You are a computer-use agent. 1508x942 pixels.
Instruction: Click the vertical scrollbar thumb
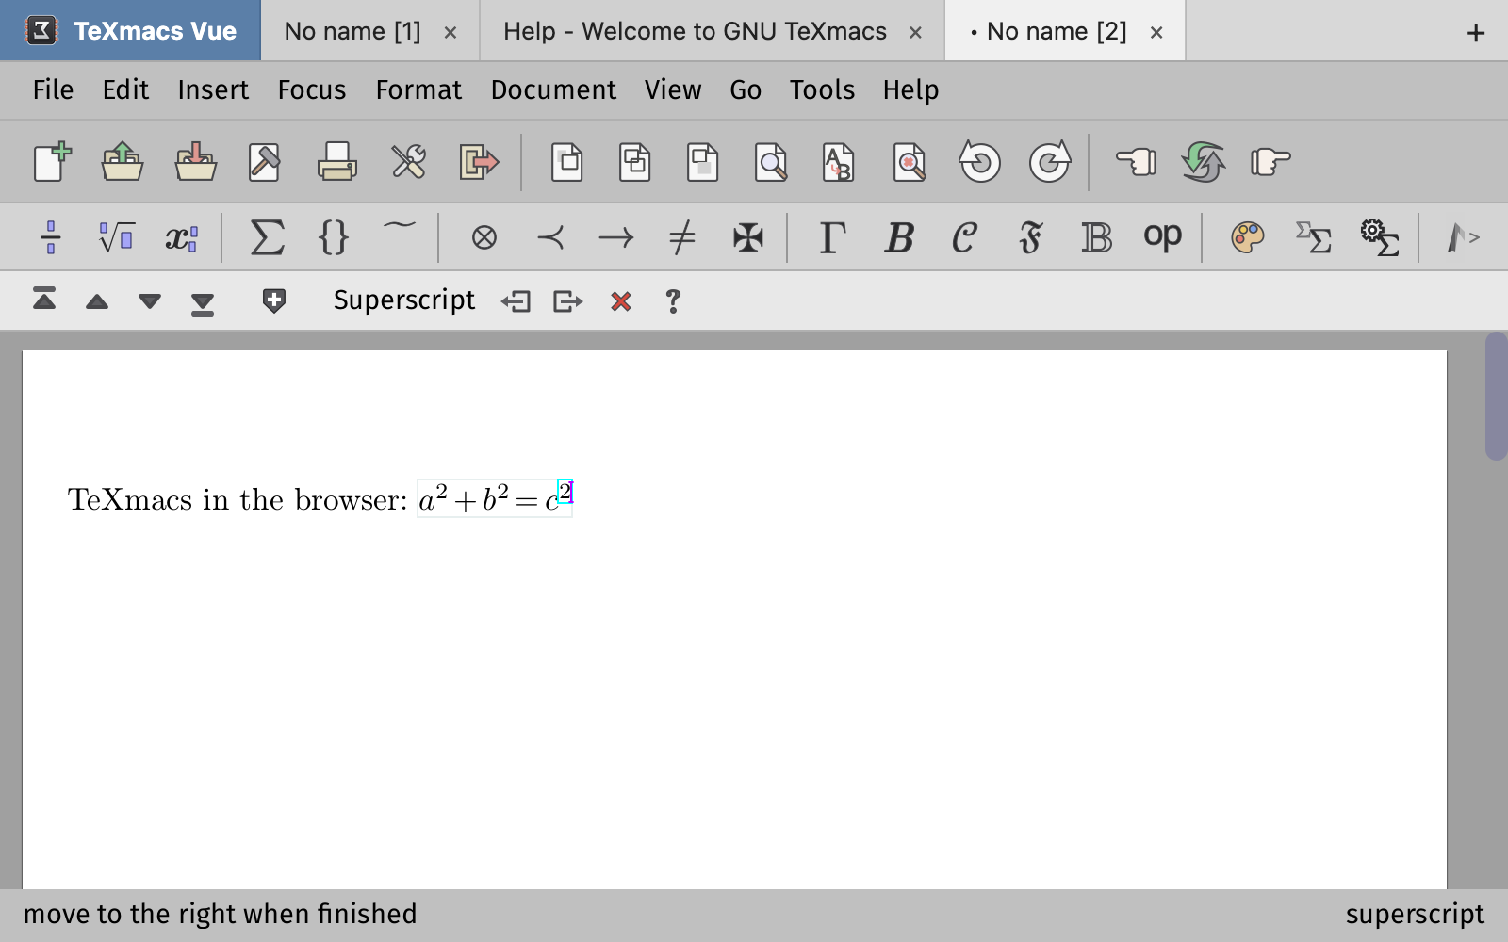pos(1496,396)
